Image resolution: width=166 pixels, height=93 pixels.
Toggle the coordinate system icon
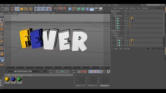(50, 9)
